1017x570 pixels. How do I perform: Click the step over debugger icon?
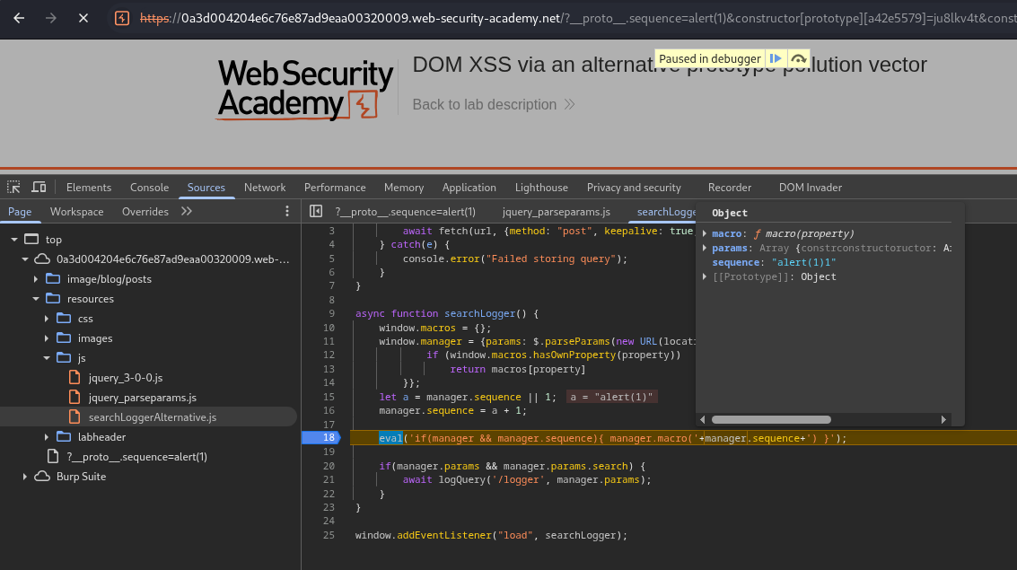[x=798, y=58]
